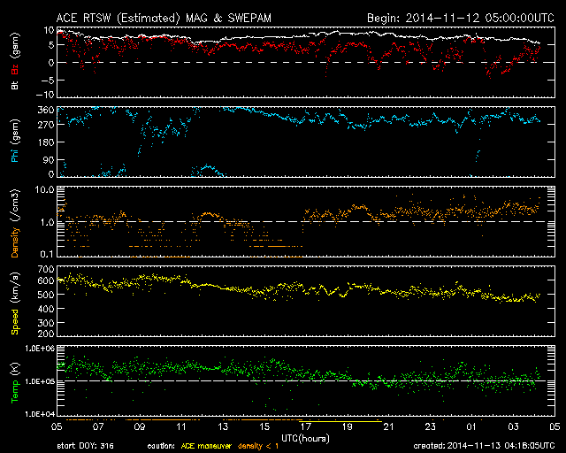This screenshot has width=566, height=453.
Task: Click the 09 hour tick on time axis
Action: click(x=139, y=426)
